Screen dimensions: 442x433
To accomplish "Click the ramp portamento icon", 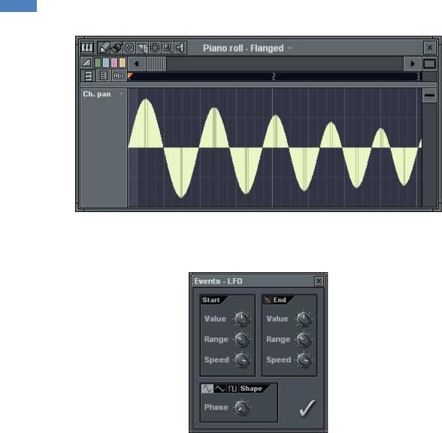I will click(86, 62).
